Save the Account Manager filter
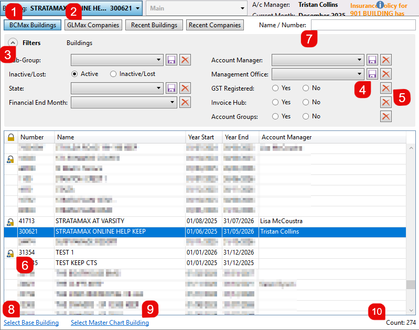The image size is (419, 330). [x=372, y=60]
